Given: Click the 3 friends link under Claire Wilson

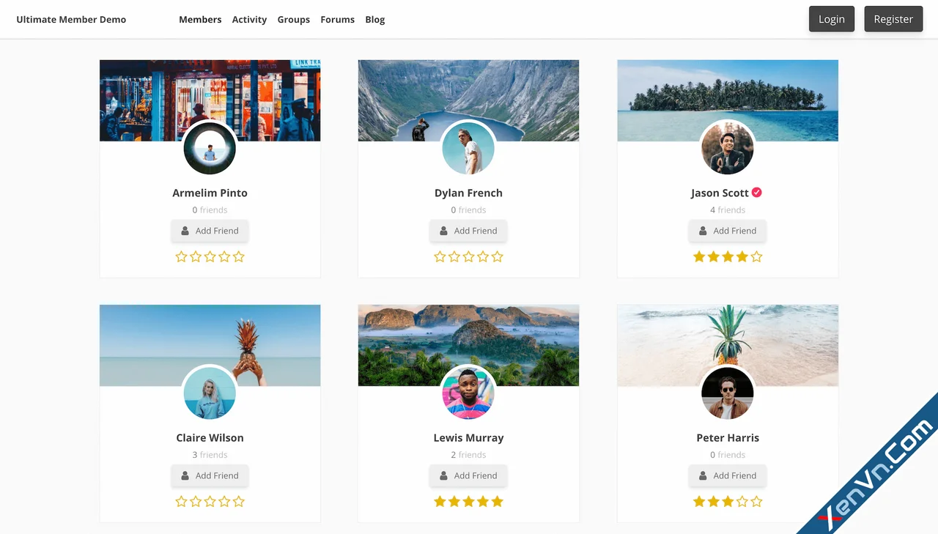Looking at the screenshot, I should 210,454.
